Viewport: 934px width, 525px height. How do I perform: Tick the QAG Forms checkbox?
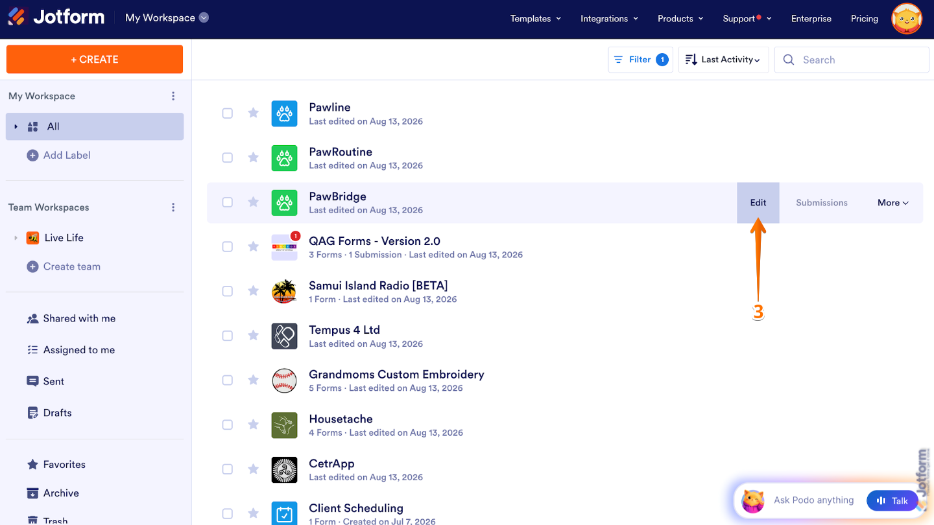point(228,246)
